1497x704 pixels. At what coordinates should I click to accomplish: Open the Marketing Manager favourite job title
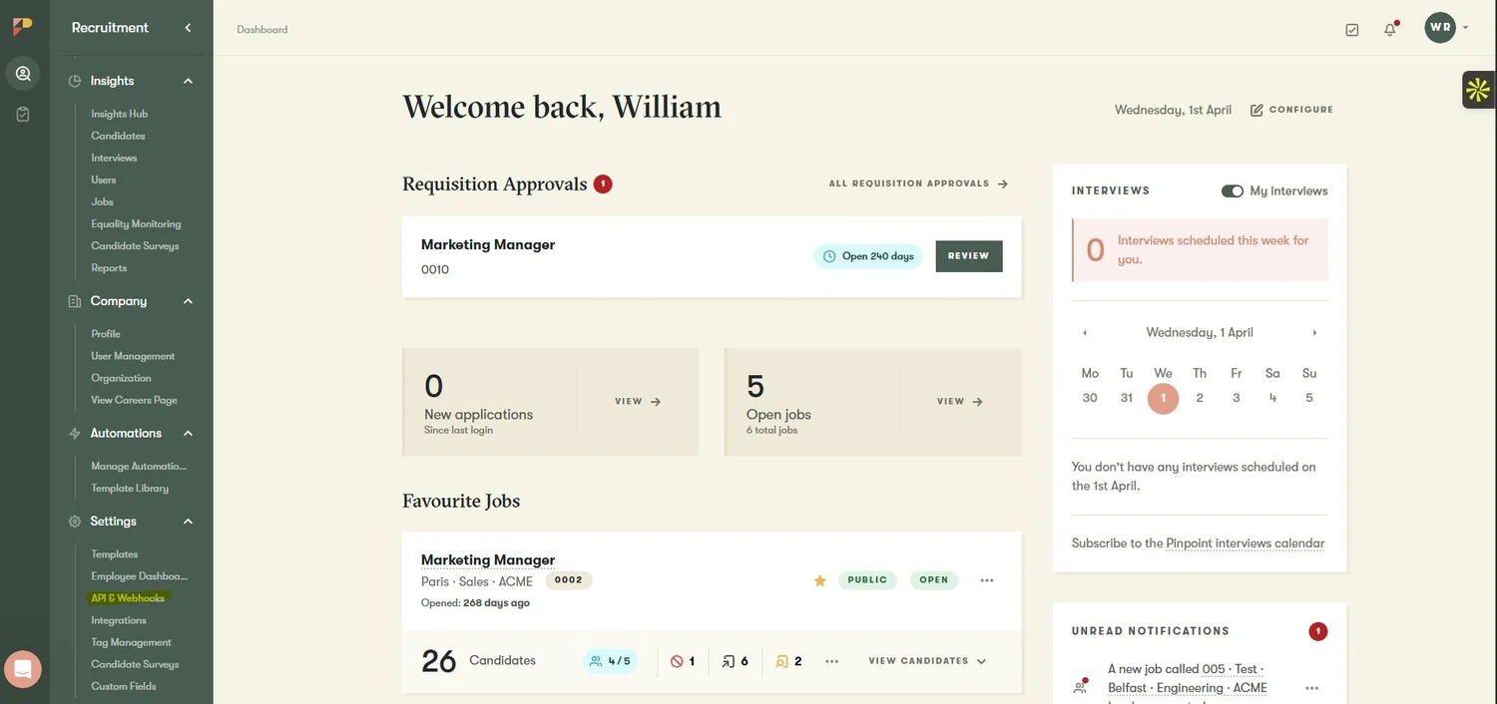[488, 560]
